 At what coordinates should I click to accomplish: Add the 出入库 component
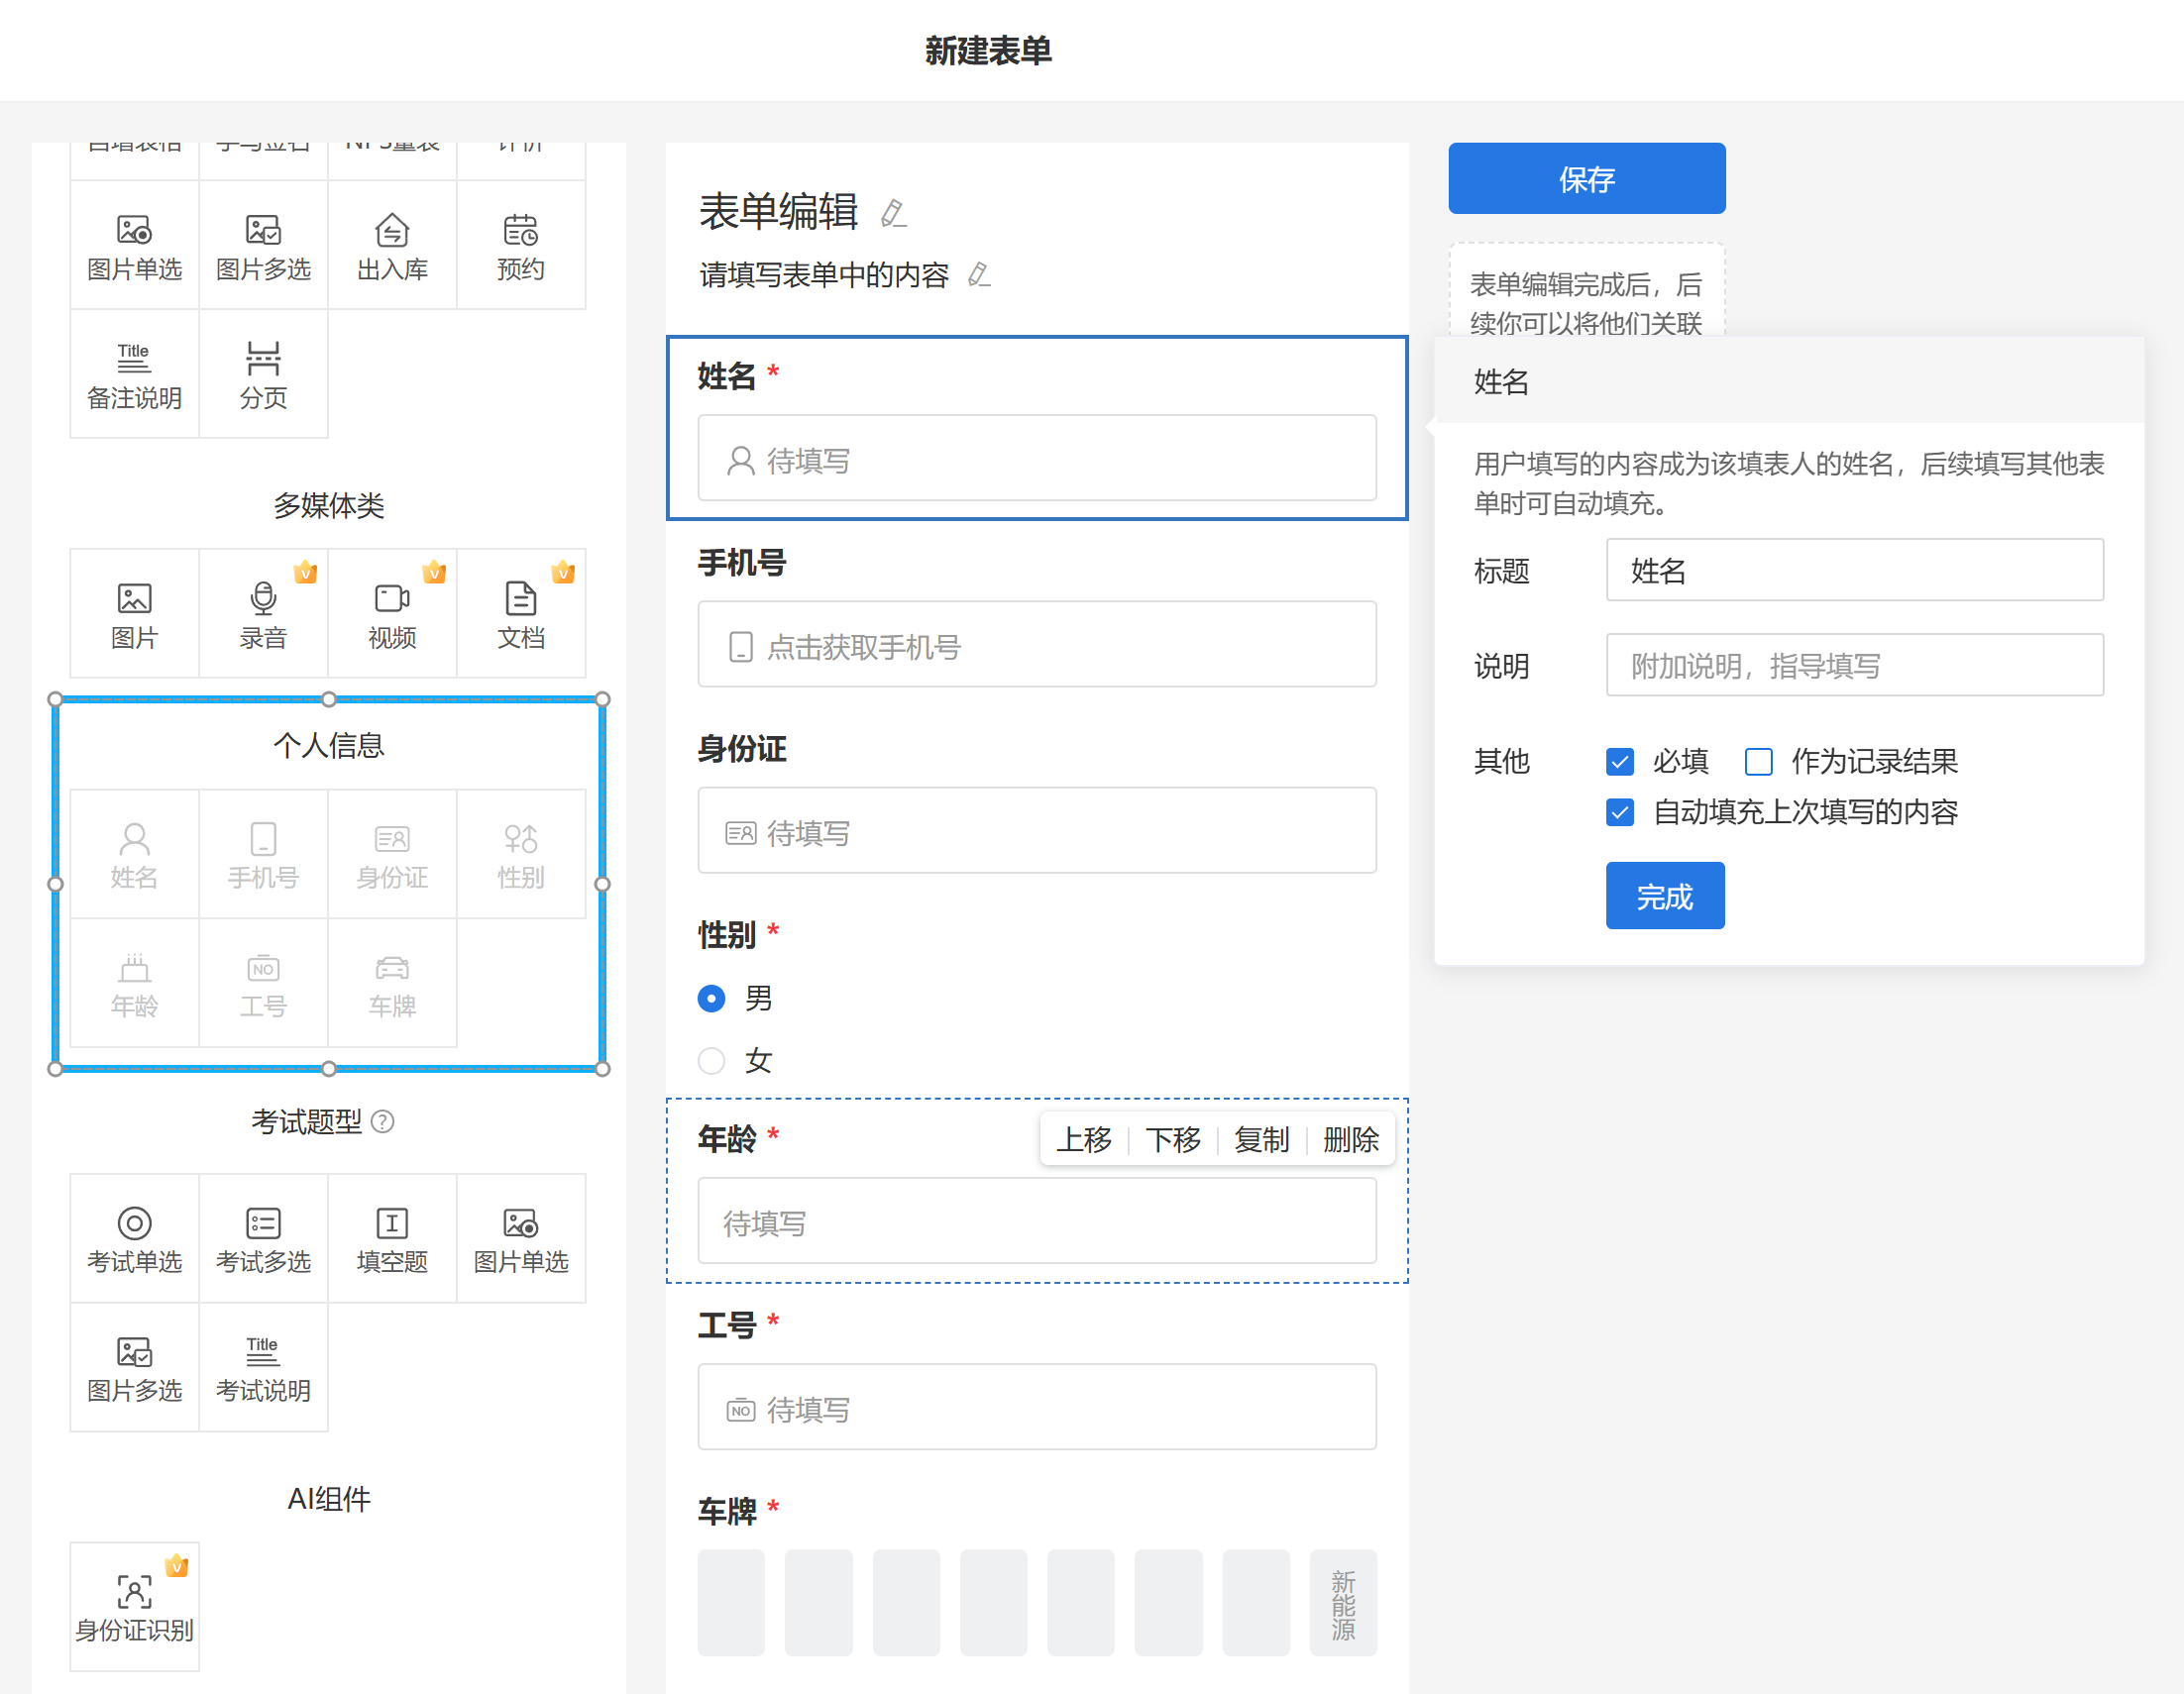[392, 246]
